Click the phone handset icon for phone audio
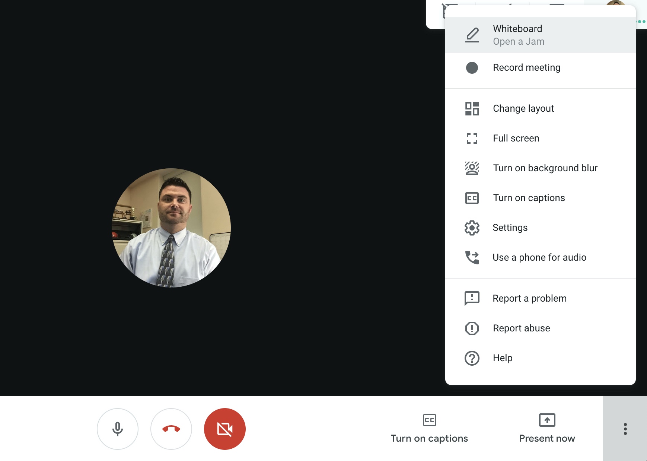 (x=472, y=257)
